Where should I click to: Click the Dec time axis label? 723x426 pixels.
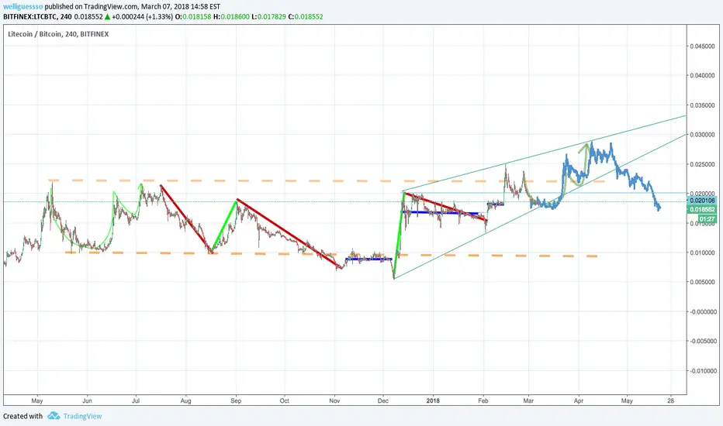383,400
